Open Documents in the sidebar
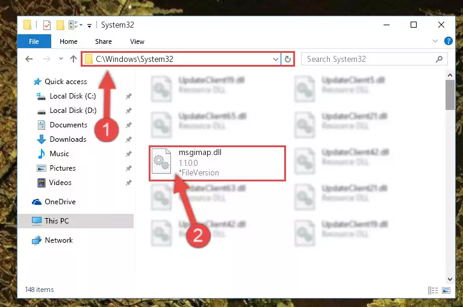This screenshot has width=463, height=307. tap(68, 125)
